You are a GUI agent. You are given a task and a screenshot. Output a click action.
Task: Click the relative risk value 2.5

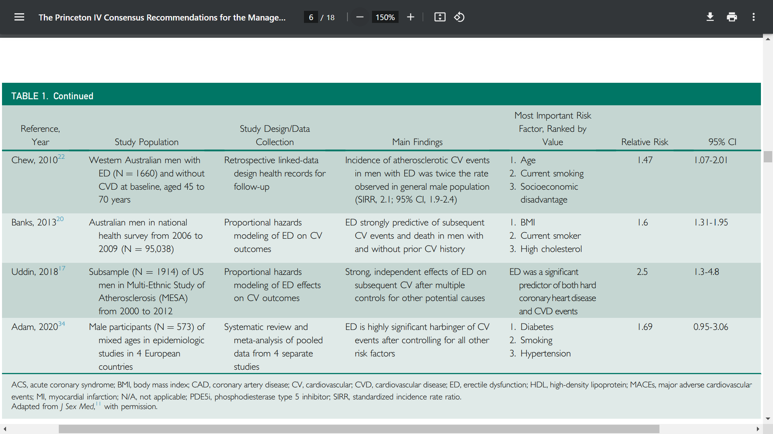642,272
